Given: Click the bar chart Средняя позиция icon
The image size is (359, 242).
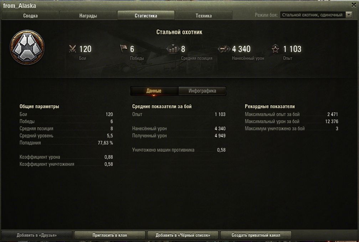Looking at the screenshot, I should pos(173,49).
